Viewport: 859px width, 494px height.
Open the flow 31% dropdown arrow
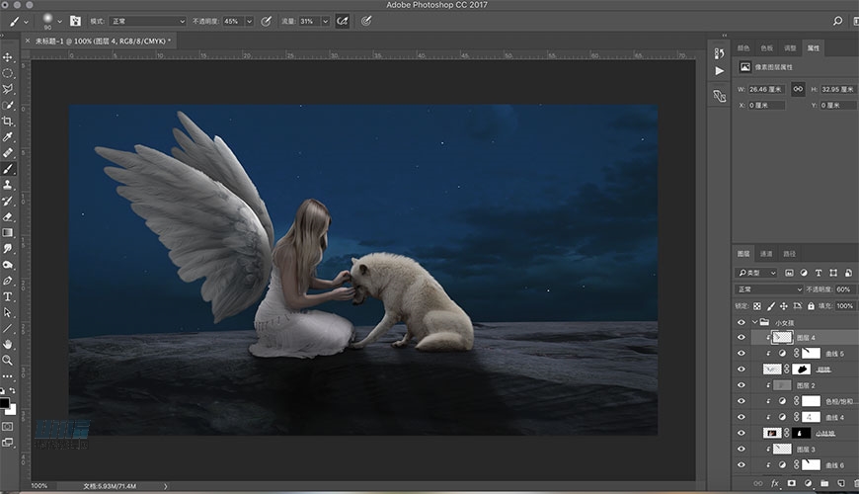(326, 22)
